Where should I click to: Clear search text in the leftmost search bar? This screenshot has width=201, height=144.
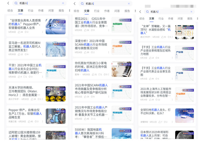click(63, 3)
